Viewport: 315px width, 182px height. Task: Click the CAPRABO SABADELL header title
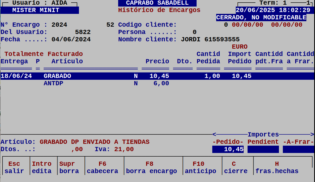click(x=158, y=3)
